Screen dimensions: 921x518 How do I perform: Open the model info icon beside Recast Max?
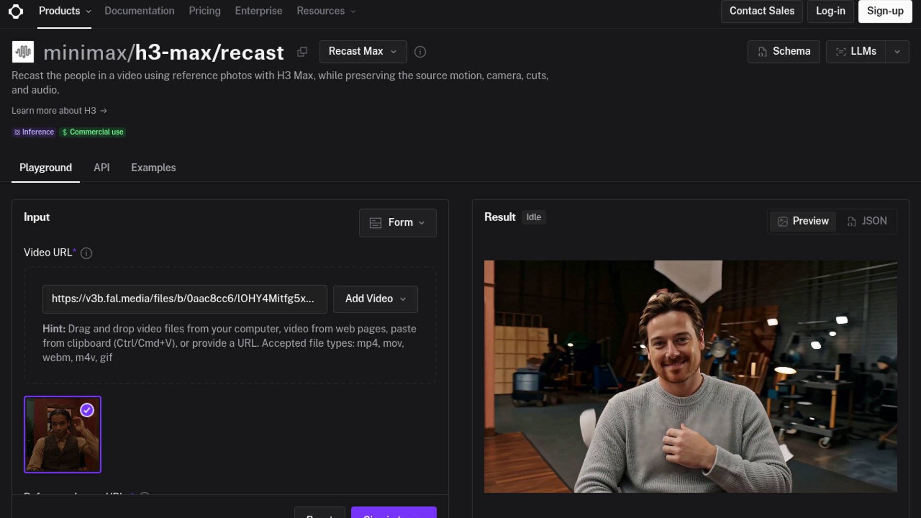(420, 52)
